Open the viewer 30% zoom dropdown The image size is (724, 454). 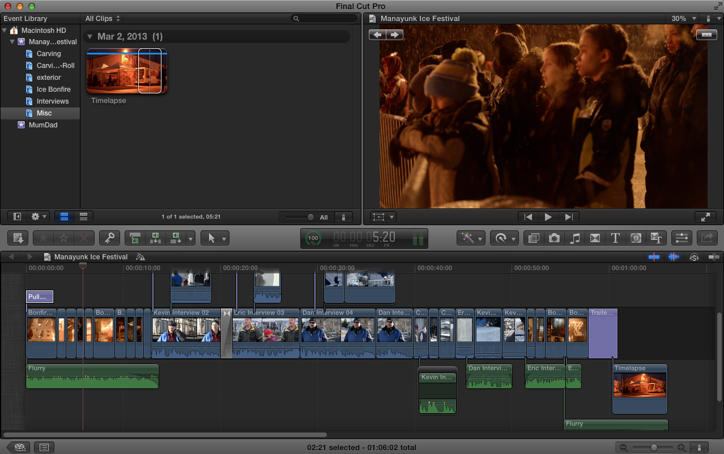[684, 19]
